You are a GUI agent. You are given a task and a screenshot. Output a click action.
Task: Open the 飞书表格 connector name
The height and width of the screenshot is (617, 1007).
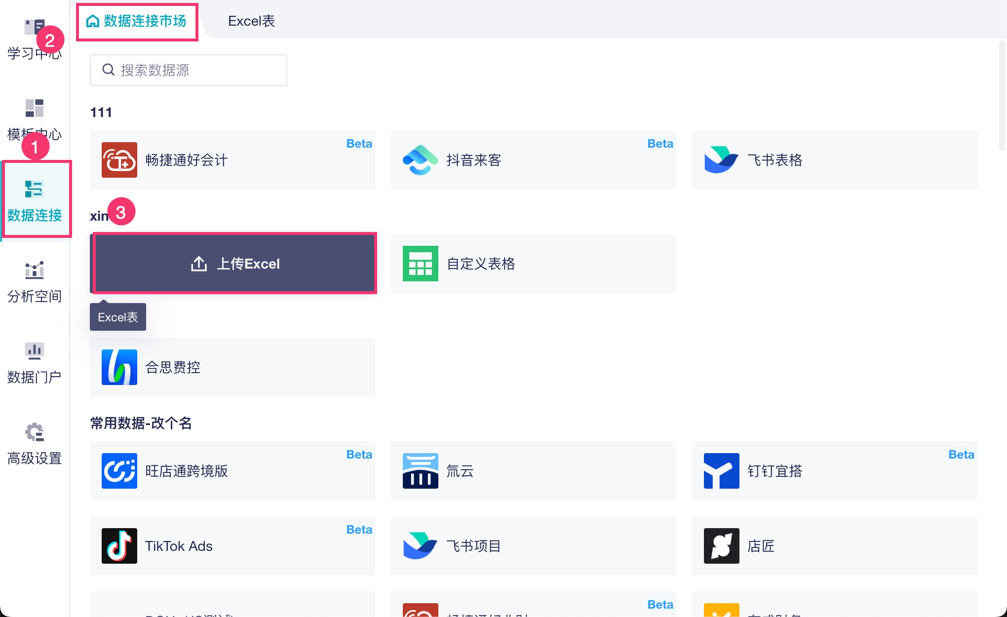(775, 160)
